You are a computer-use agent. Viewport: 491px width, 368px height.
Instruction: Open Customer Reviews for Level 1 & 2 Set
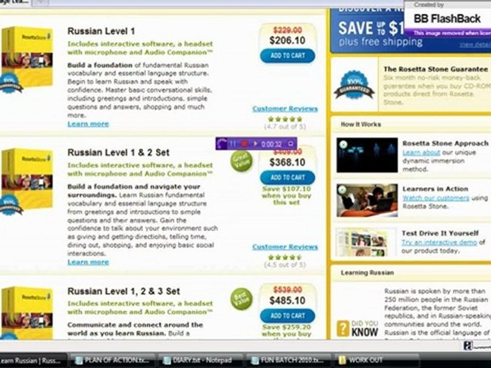coord(285,247)
